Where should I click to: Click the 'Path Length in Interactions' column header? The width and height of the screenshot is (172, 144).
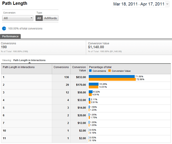[19, 67]
